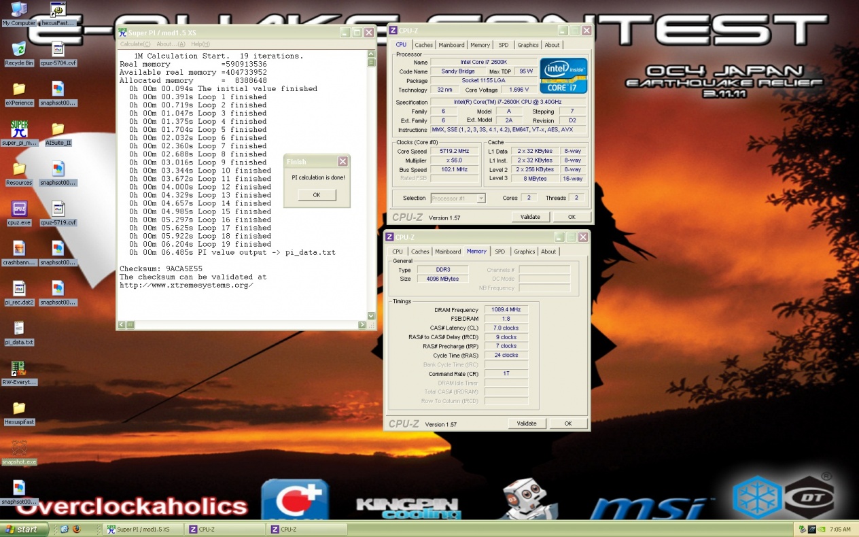The image size is (859, 537).
Task: Click Validate in the CPU-Z Memory window
Action: 527,423
